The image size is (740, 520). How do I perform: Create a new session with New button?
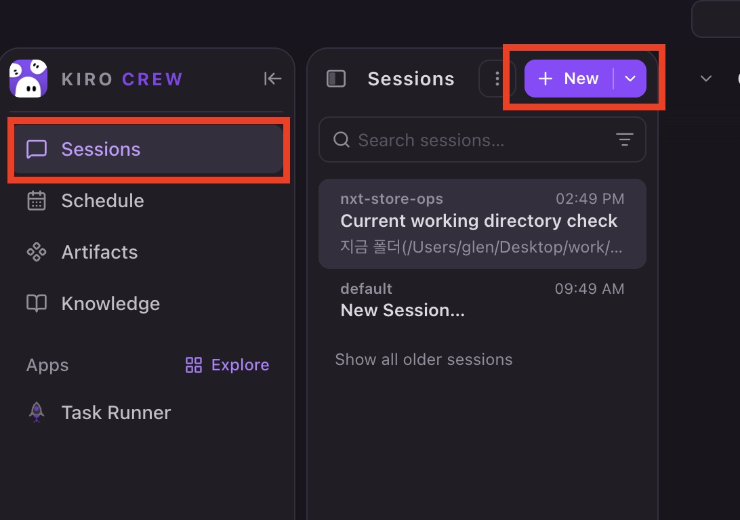click(569, 79)
